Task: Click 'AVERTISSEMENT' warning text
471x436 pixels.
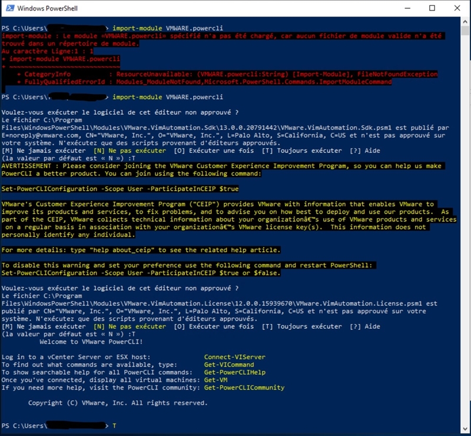Action: (26, 166)
